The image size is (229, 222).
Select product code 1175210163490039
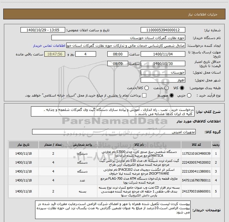[196, 153]
